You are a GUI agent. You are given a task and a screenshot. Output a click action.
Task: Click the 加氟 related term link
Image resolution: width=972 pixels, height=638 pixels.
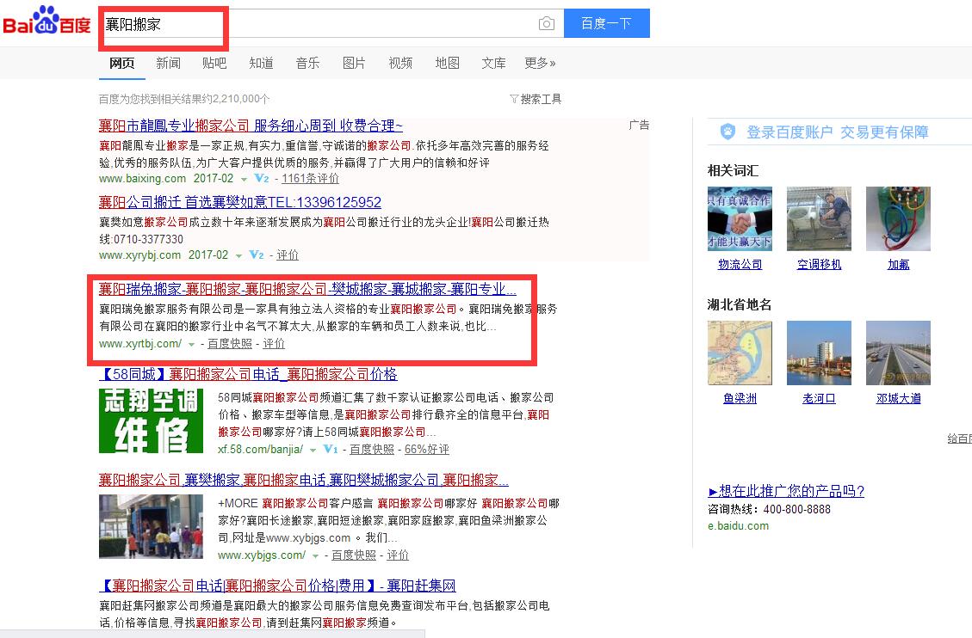click(x=898, y=265)
